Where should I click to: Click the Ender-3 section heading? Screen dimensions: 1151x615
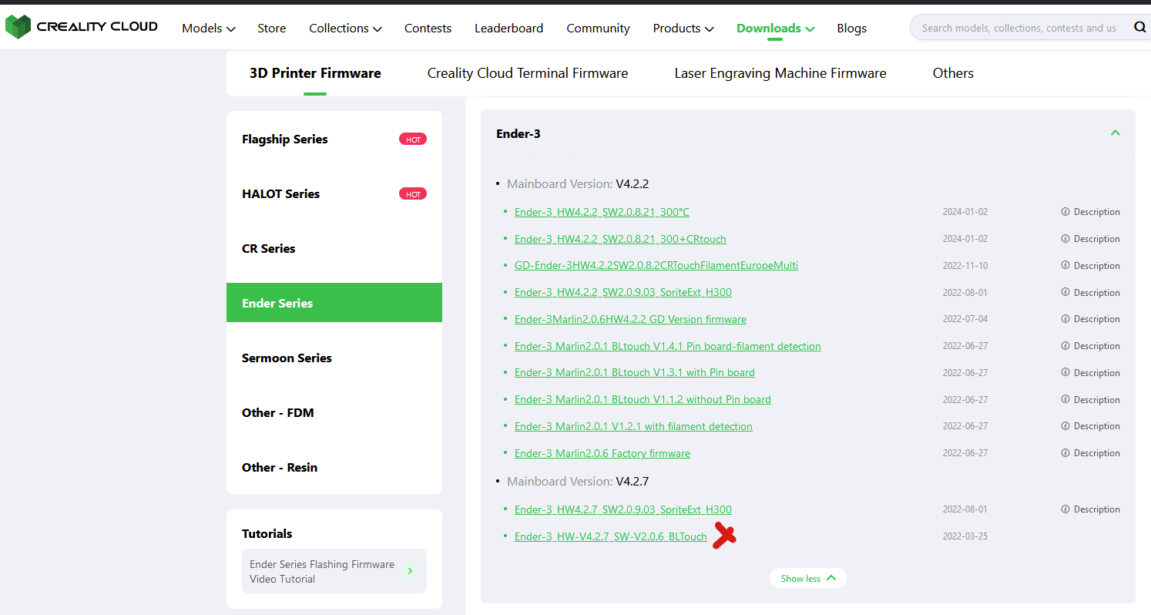(518, 133)
